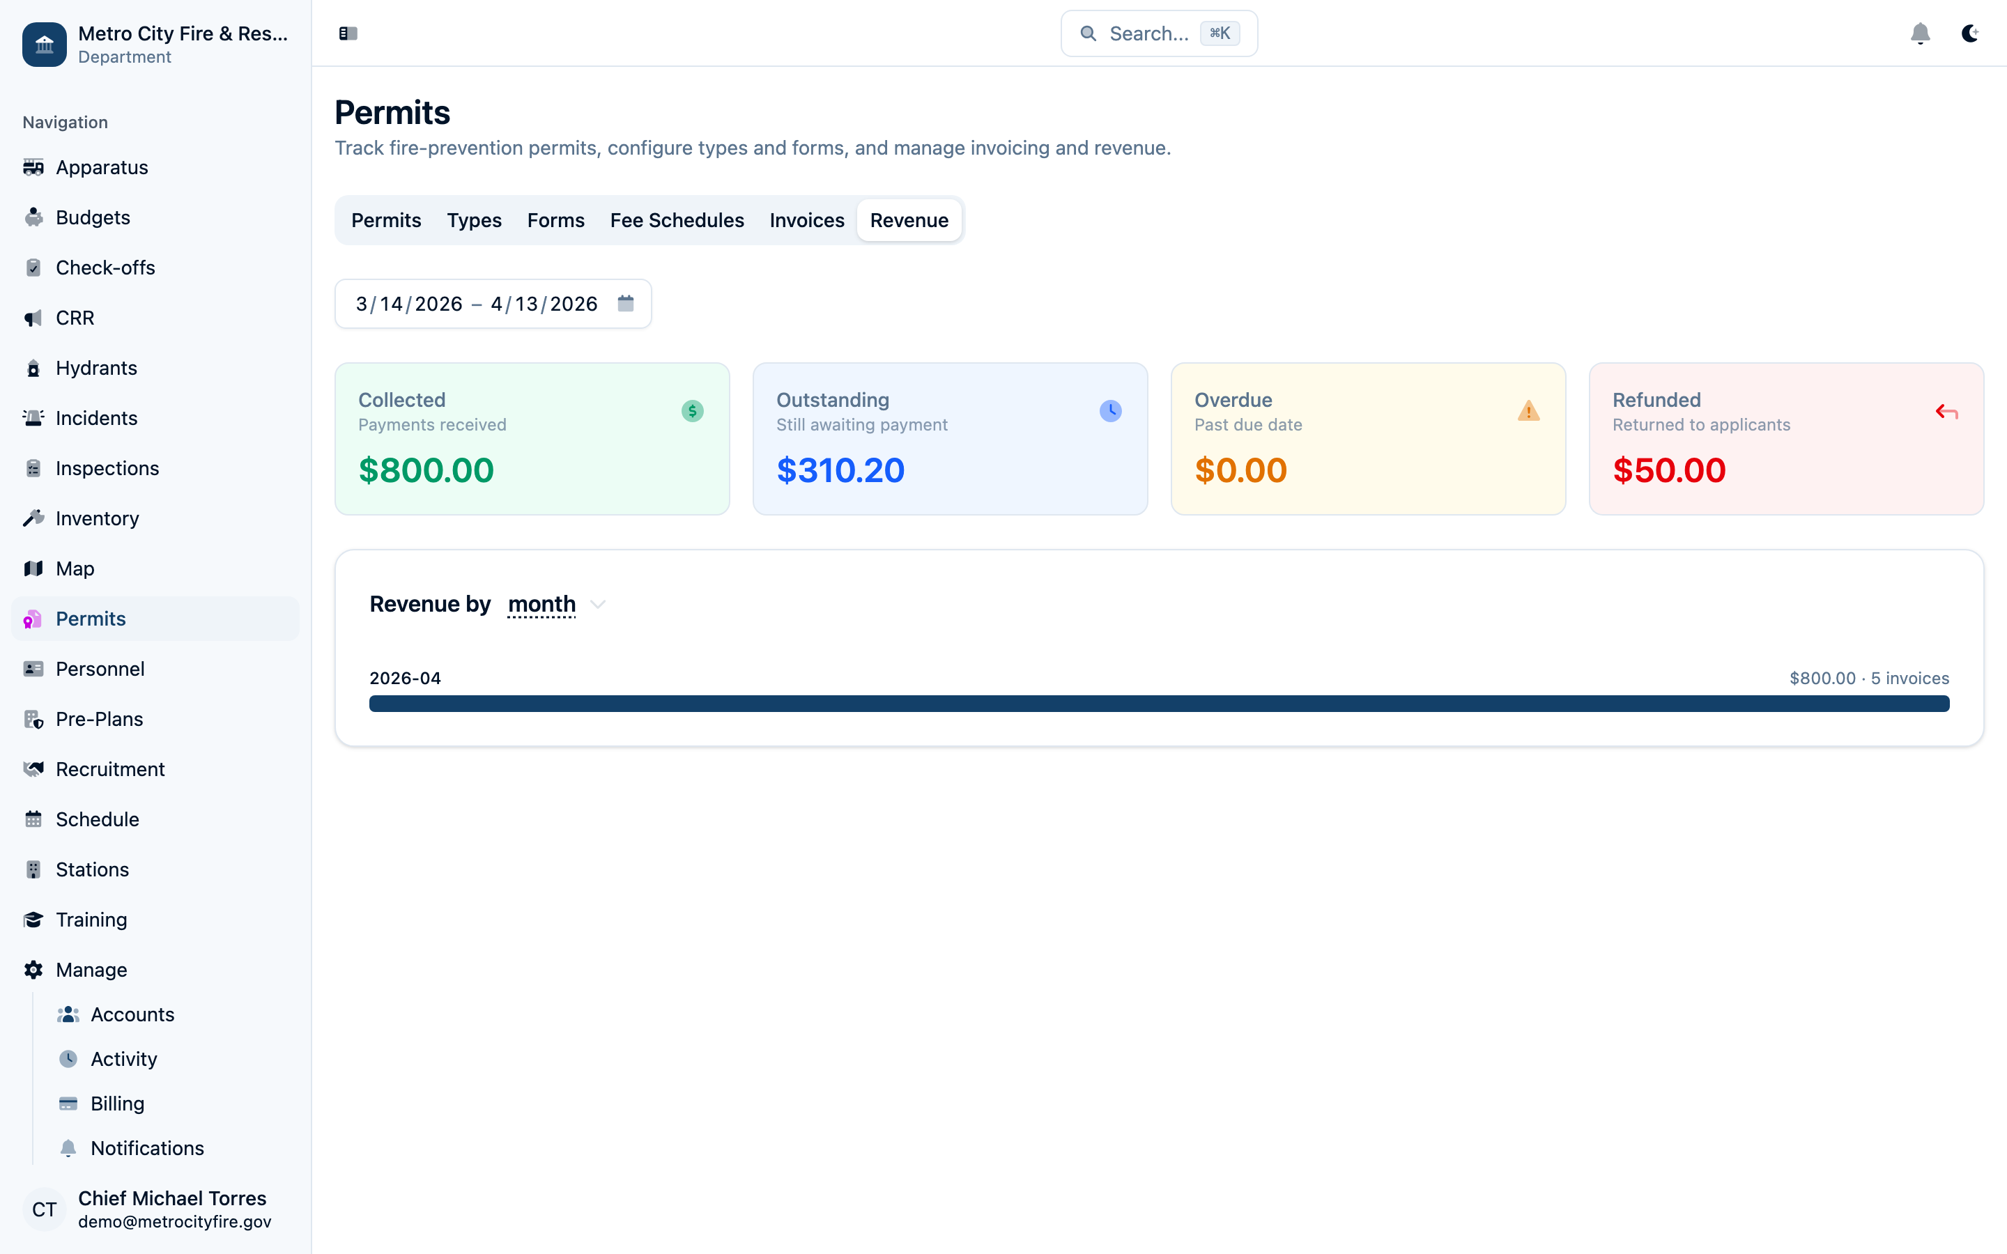The width and height of the screenshot is (2007, 1254).
Task: Switch to the Fee Schedules tab
Action: (677, 219)
